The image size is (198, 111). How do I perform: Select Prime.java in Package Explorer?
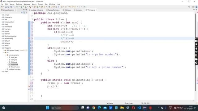pyautogui.click(x=13, y=64)
